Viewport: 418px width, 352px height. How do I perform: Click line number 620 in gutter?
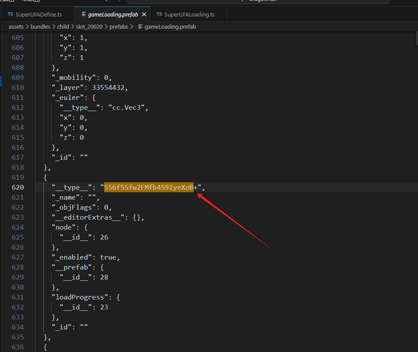click(x=18, y=188)
